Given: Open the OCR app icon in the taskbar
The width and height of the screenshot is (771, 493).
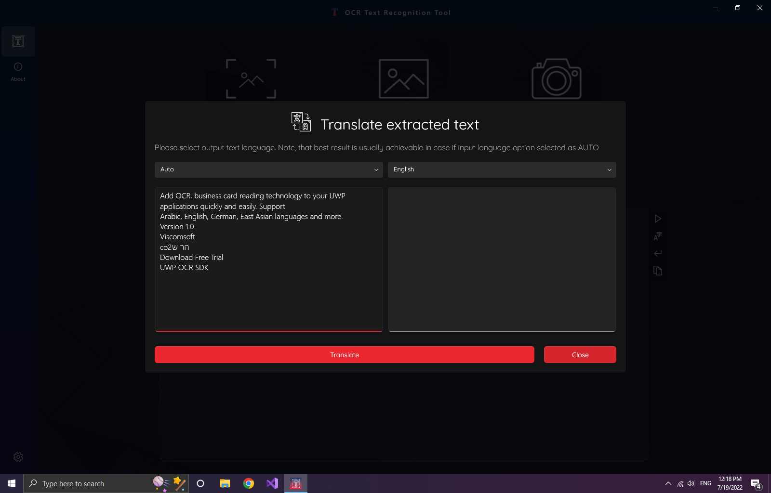Looking at the screenshot, I should point(295,483).
